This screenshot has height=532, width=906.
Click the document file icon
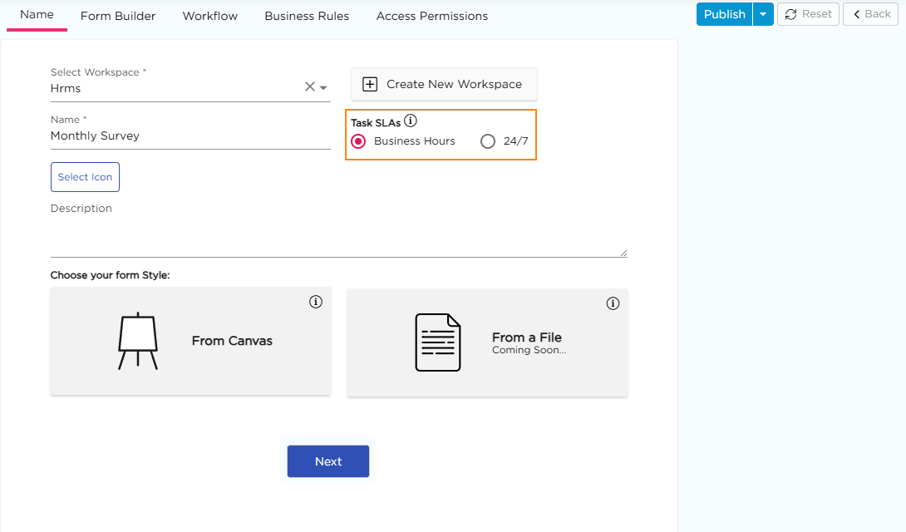point(437,342)
